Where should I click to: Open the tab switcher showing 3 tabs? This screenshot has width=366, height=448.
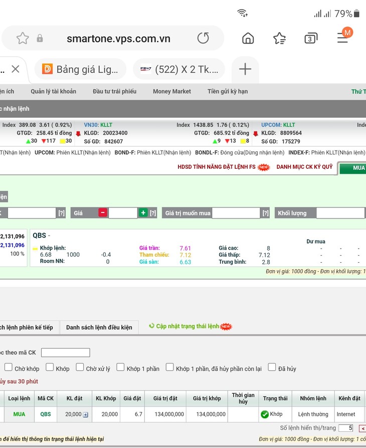click(311, 38)
